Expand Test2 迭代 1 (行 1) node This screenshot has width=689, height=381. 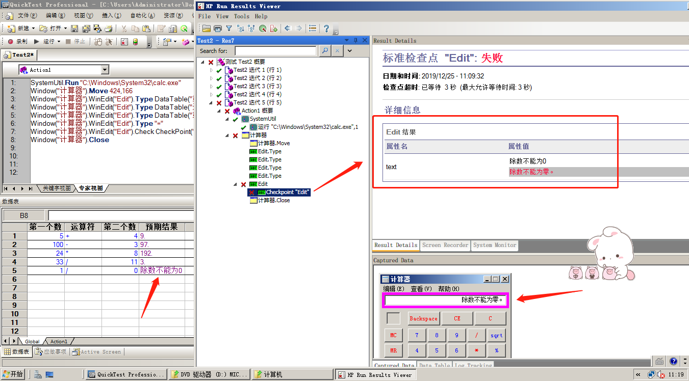point(212,70)
